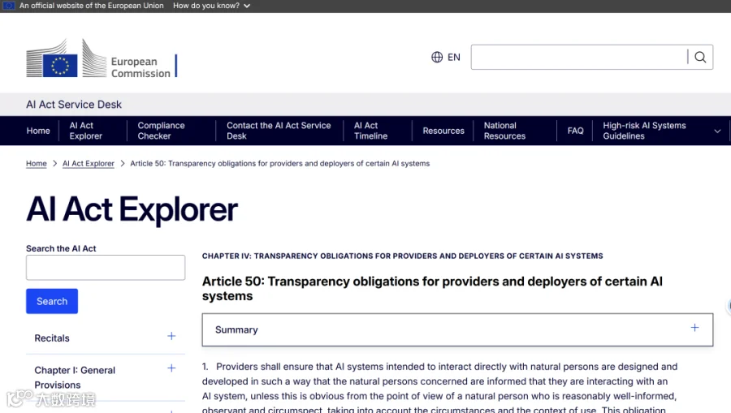This screenshot has width=731, height=413.
Task: Open the Summary accordion
Action: (457, 329)
